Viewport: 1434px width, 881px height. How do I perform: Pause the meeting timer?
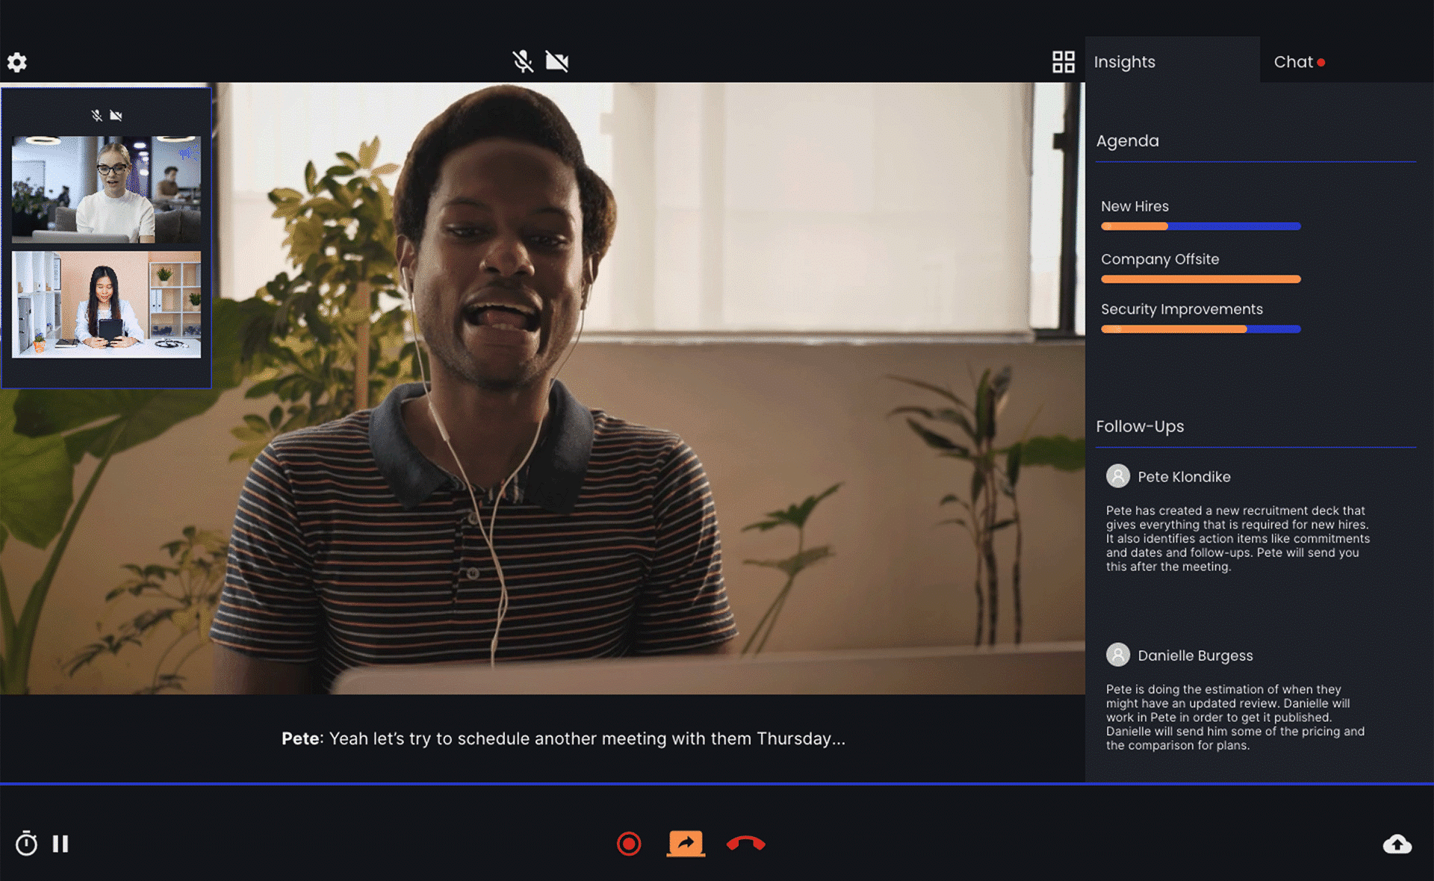[x=60, y=844]
